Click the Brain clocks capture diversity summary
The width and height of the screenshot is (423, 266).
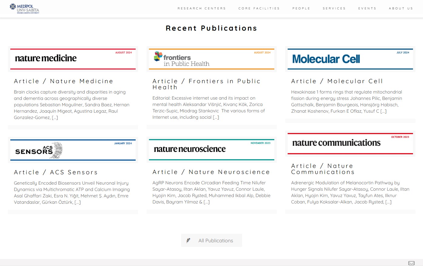point(72,105)
